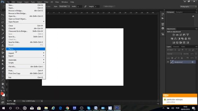This screenshot has height=111, width=198.
Task: Add a Photo Filter adjustment
Action: tap(182, 39)
